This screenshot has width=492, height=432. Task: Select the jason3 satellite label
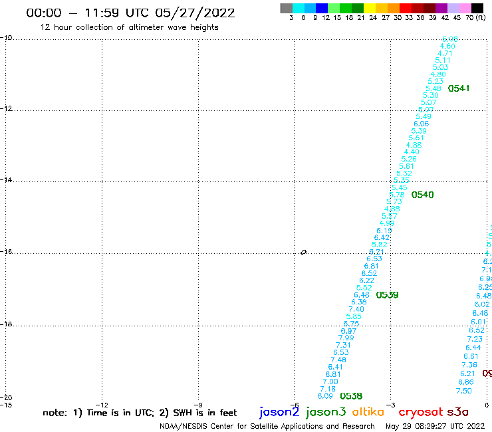point(326,412)
